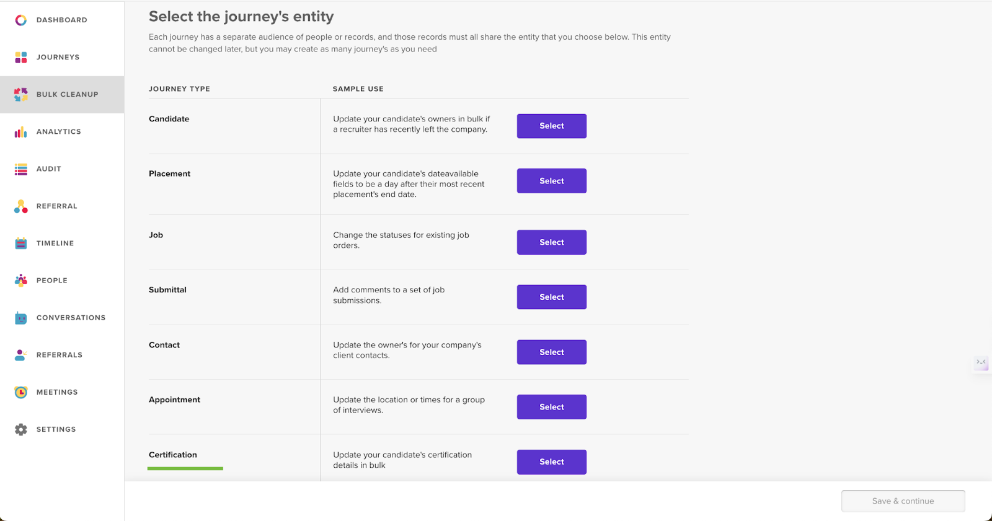The height and width of the screenshot is (521, 992).
Task: Click the Meetings sidebar label
Action: pos(57,392)
